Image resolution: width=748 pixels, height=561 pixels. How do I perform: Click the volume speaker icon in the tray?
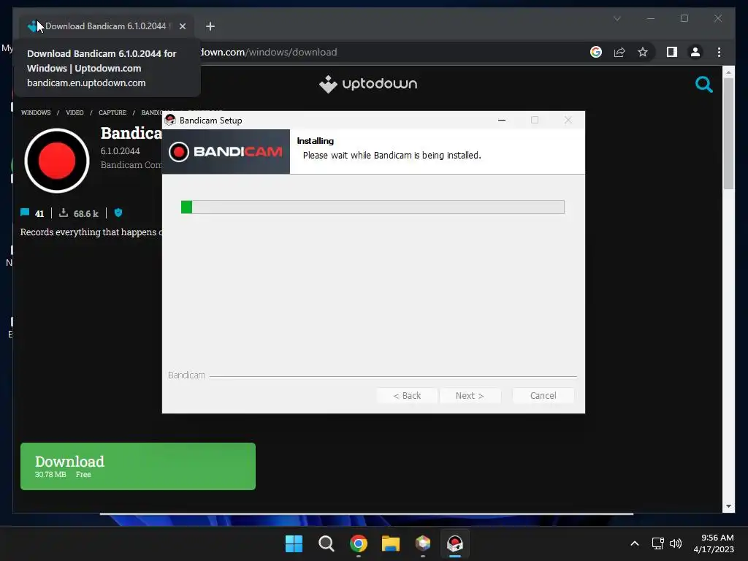click(676, 543)
